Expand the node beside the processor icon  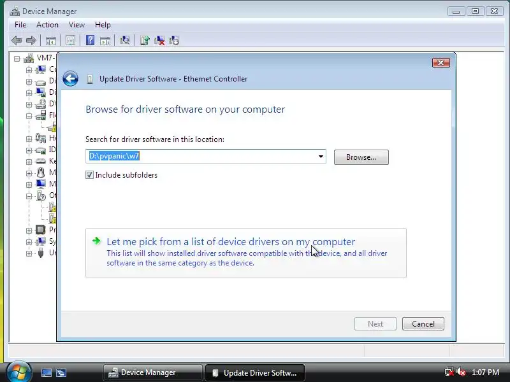pos(29,230)
